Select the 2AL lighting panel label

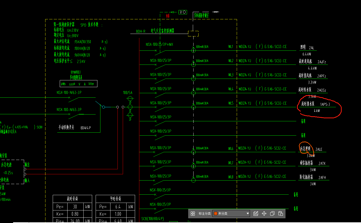click(312, 48)
